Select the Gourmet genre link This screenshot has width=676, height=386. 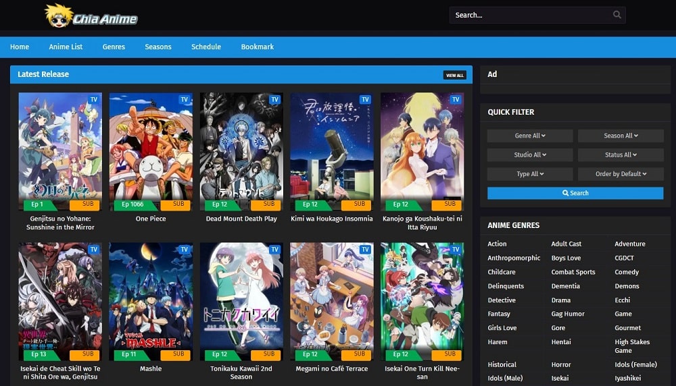point(628,328)
